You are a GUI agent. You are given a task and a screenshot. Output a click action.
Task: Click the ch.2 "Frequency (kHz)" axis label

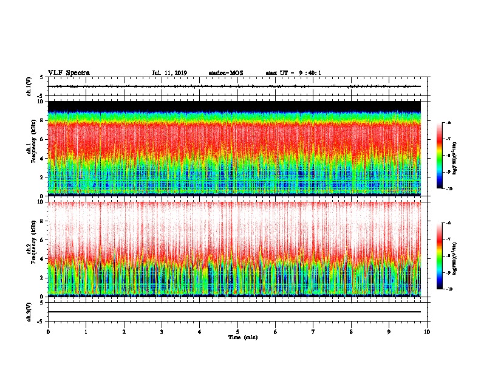[x=34, y=242]
